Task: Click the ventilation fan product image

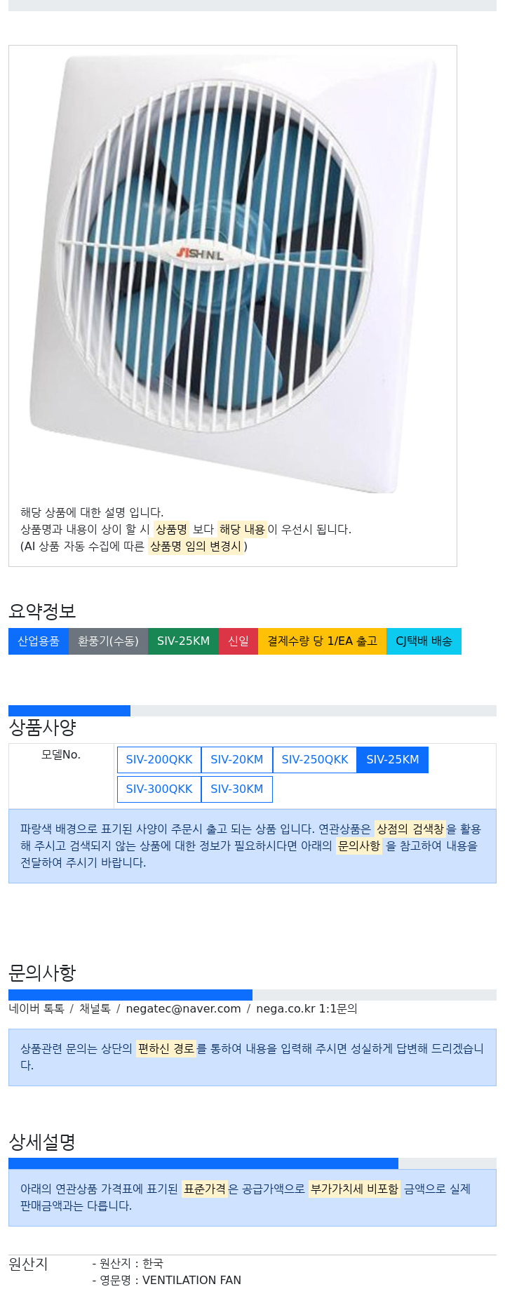Action: [232, 274]
